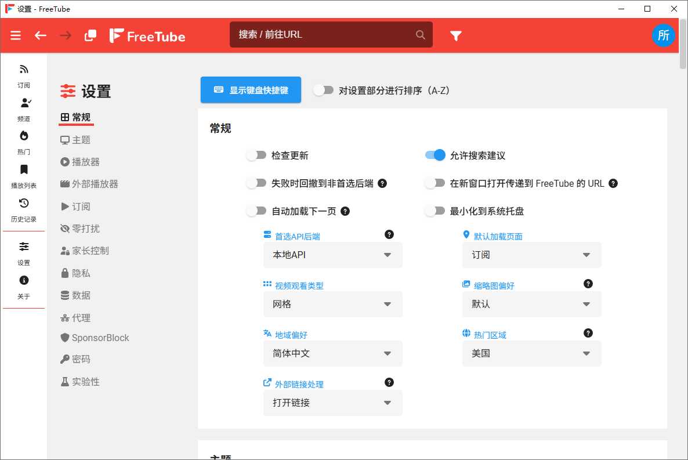Select 外部播放器 settings section
Screen dimensions: 688x460
pos(89,184)
